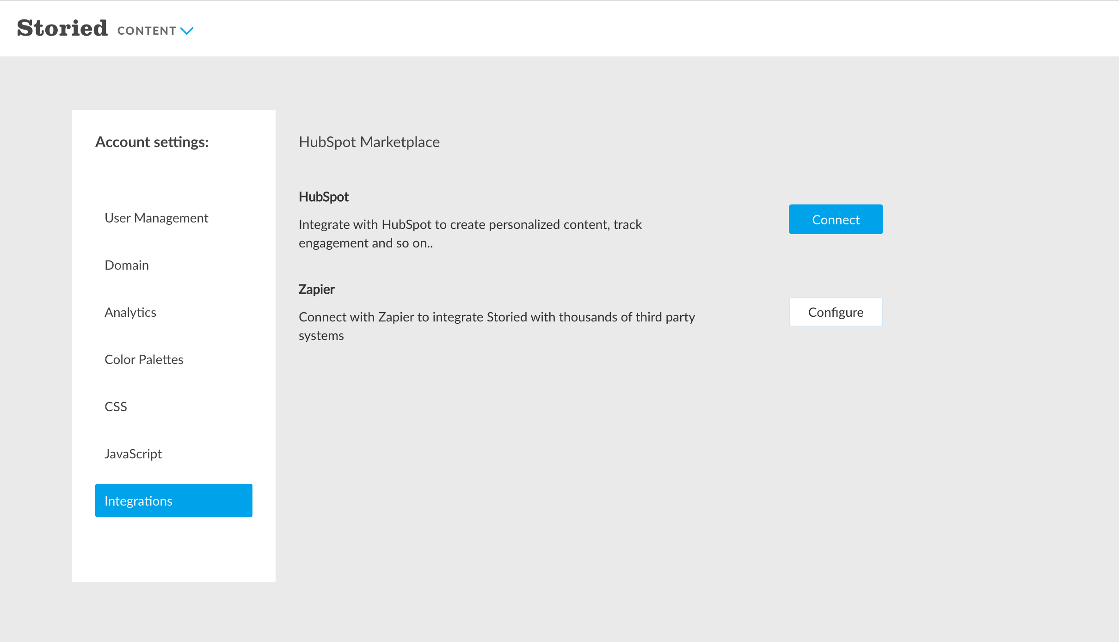Click the Account settings heading

tap(152, 142)
